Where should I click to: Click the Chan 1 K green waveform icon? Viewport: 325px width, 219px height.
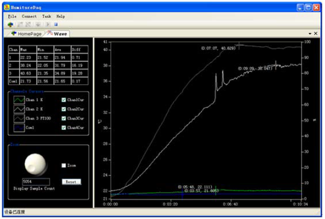point(19,100)
